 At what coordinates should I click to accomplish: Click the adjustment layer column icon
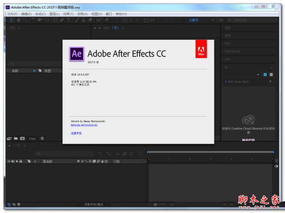[102, 161]
